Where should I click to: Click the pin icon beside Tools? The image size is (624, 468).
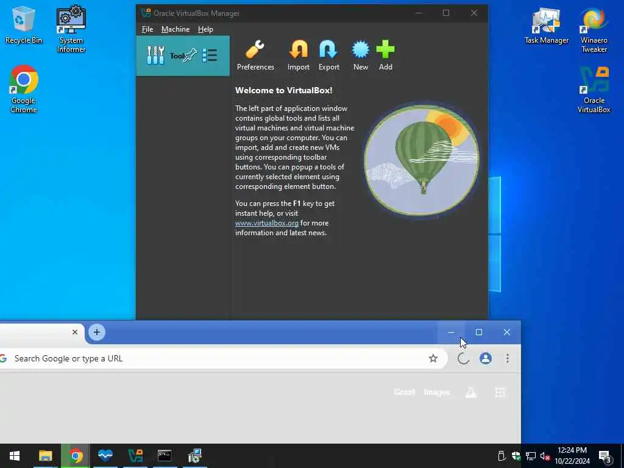click(x=190, y=55)
